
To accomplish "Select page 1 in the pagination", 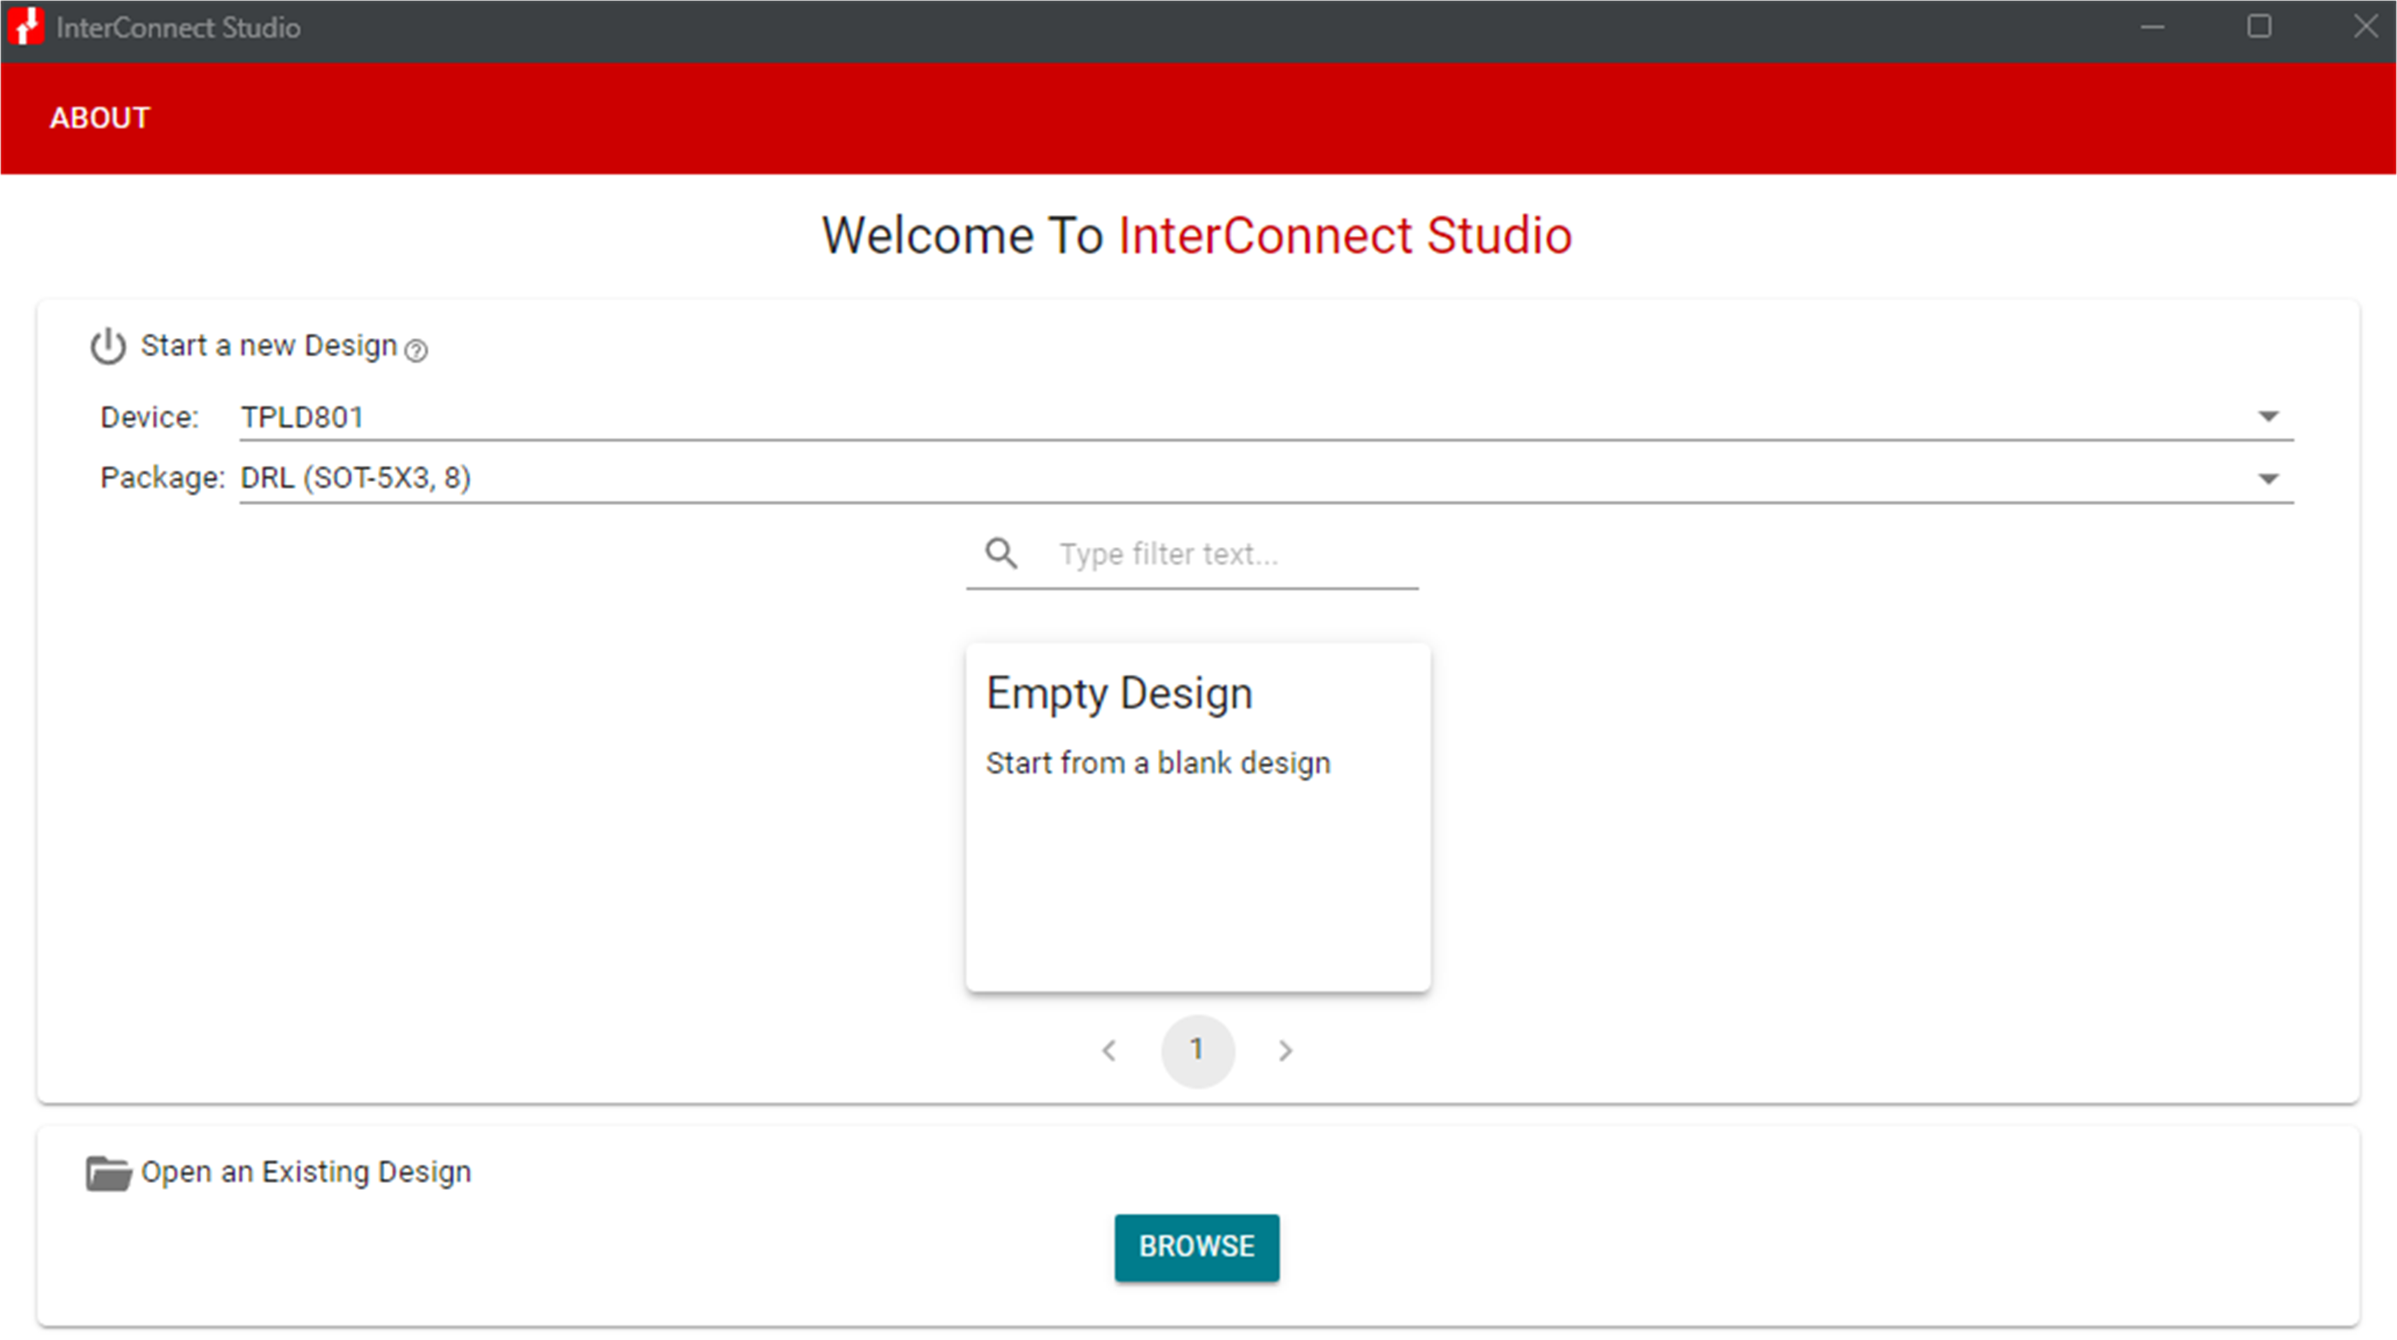I will point(1198,1051).
